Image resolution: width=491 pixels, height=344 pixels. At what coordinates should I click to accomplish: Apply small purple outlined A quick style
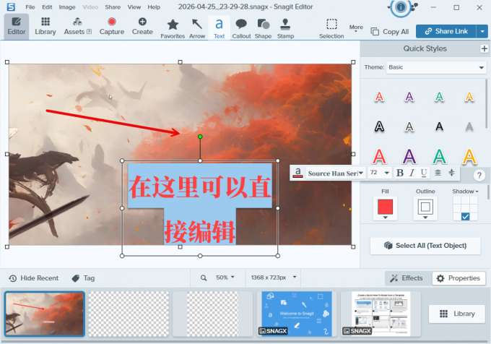pos(409,97)
